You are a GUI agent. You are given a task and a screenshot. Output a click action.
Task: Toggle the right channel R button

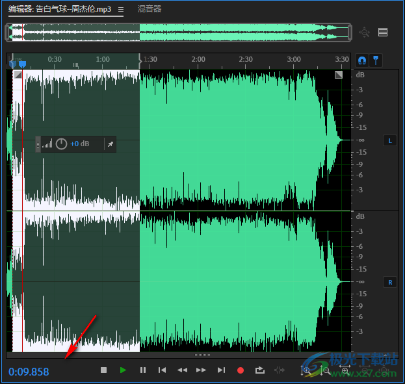click(x=390, y=282)
